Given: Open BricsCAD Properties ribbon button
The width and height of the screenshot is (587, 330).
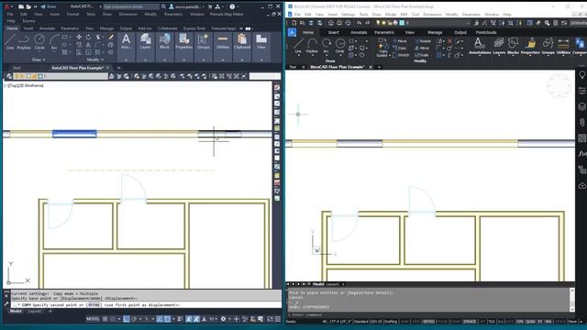Looking at the screenshot, I should (x=530, y=46).
